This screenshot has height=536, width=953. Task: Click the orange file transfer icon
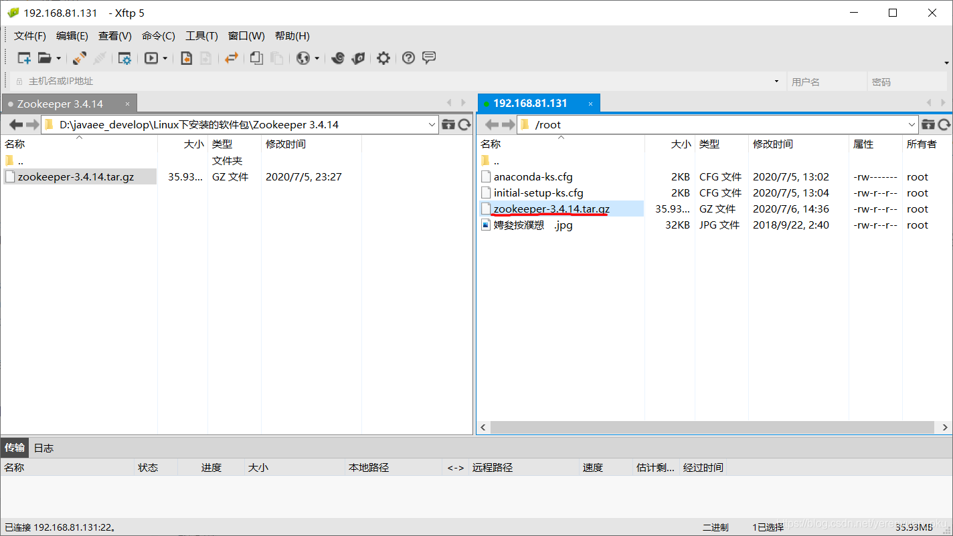point(187,58)
